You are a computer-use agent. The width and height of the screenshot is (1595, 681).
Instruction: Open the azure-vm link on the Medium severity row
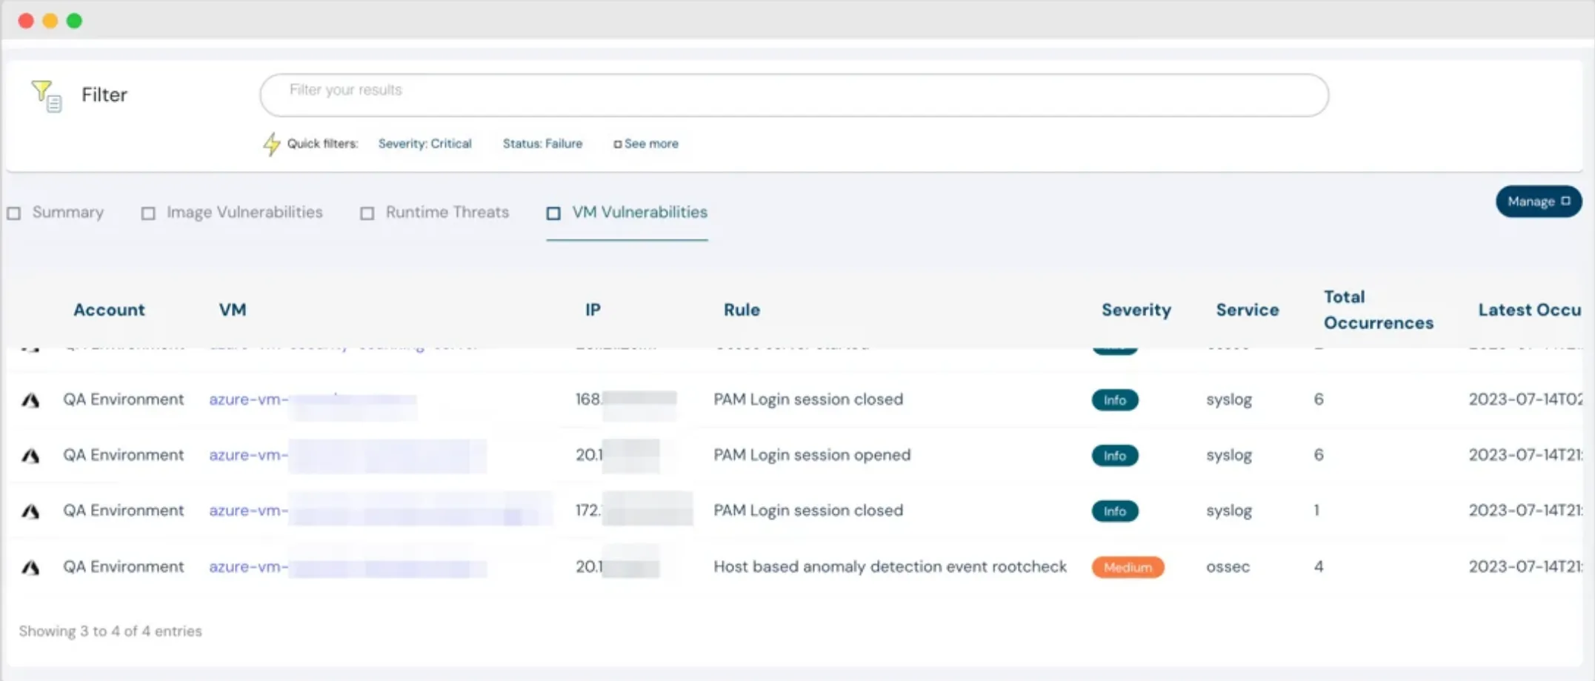pos(247,566)
